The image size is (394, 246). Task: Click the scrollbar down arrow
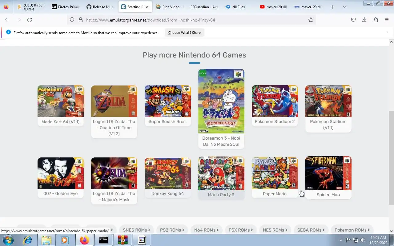[x=391, y=231]
